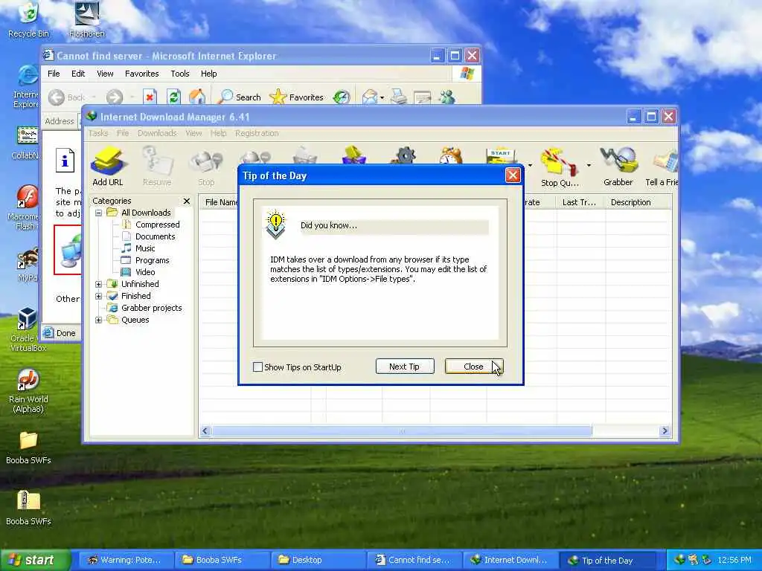Click the Refresh icon in Internet Explorer
This screenshot has height=571, width=762.
tap(173, 97)
